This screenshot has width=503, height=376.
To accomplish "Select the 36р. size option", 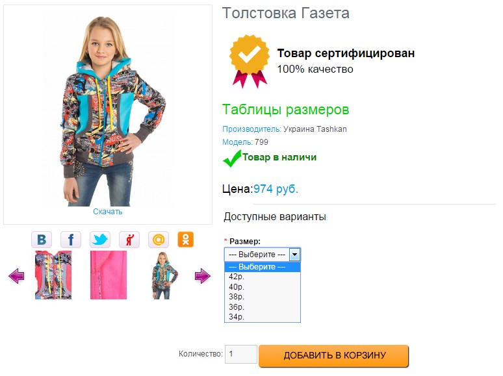I will [236, 307].
